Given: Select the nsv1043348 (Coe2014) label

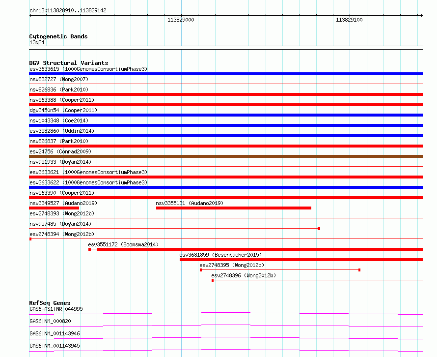Looking at the screenshot, I should pyautogui.click(x=59, y=120).
